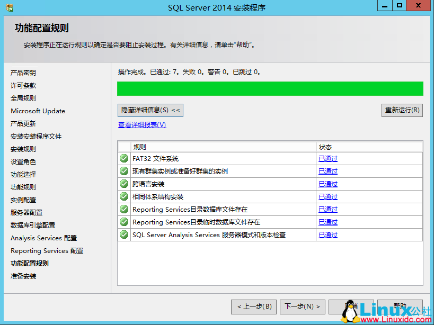Click the green progress bar

(x=270, y=89)
